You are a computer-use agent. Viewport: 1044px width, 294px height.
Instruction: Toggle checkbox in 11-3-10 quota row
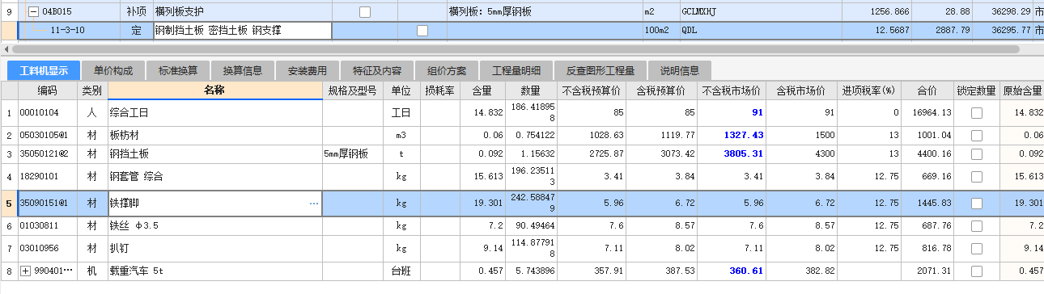pyautogui.click(x=422, y=31)
